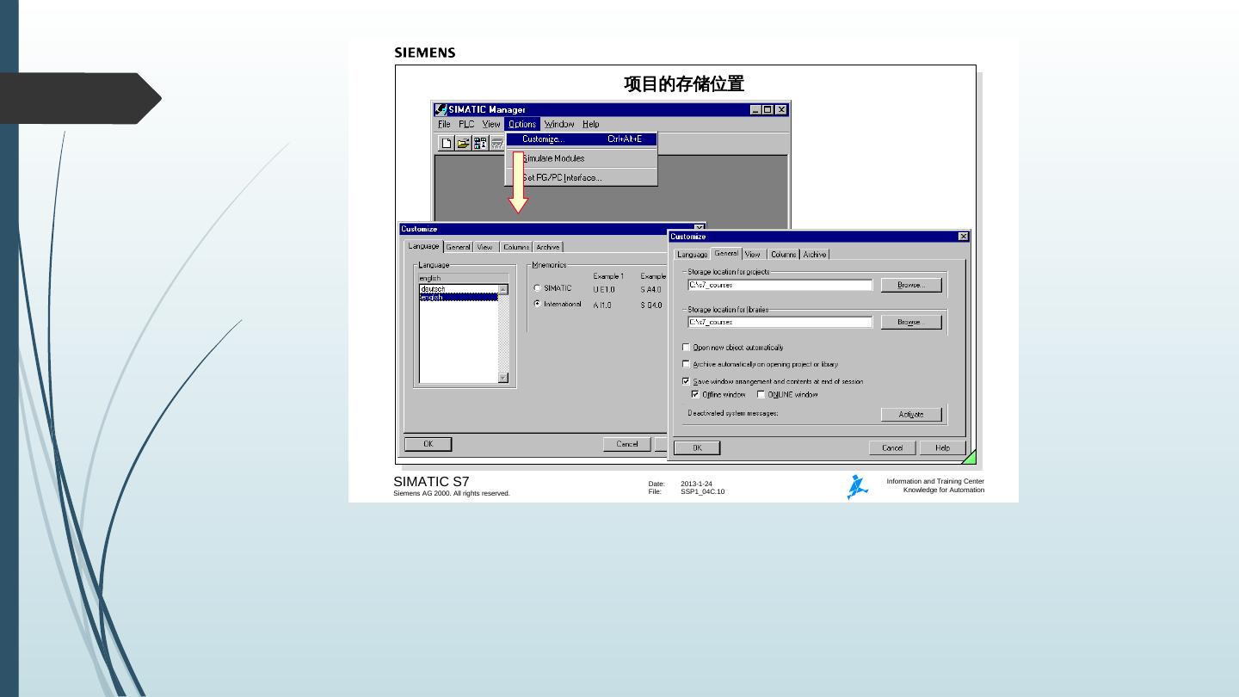This screenshot has width=1239, height=697.
Task: Click OK in the back Customize dialog
Action: point(428,444)
